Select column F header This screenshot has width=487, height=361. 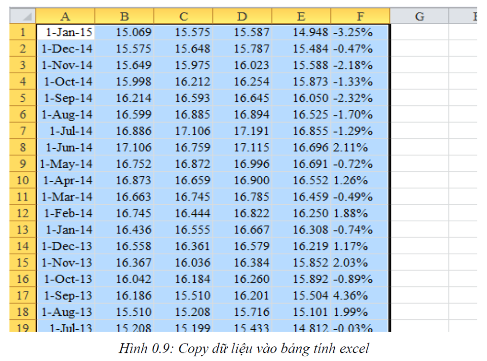click(360, 17)
